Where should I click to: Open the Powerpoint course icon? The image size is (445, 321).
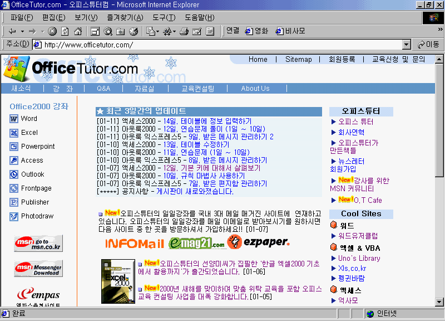click(13, 147)
